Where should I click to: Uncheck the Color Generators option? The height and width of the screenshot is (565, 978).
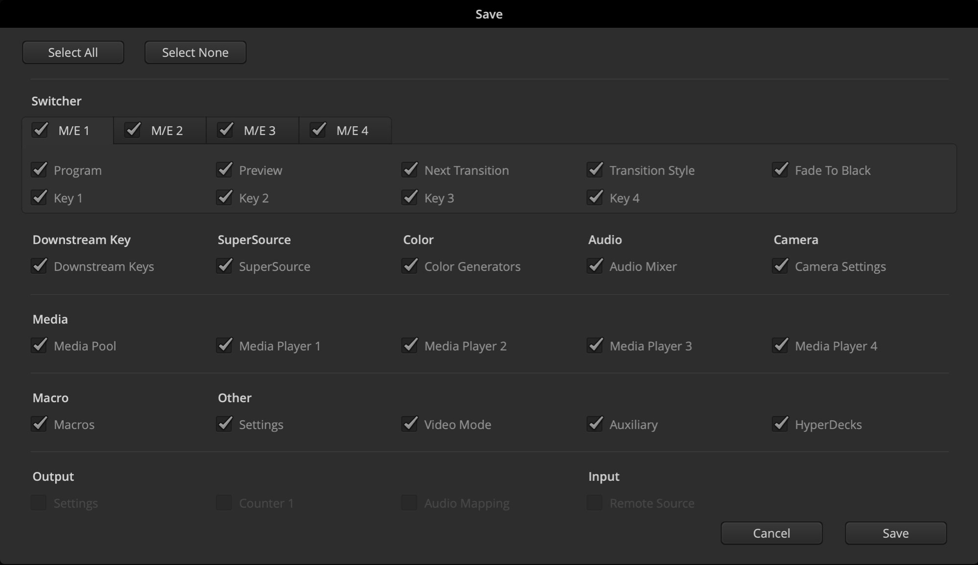[410, 266]
